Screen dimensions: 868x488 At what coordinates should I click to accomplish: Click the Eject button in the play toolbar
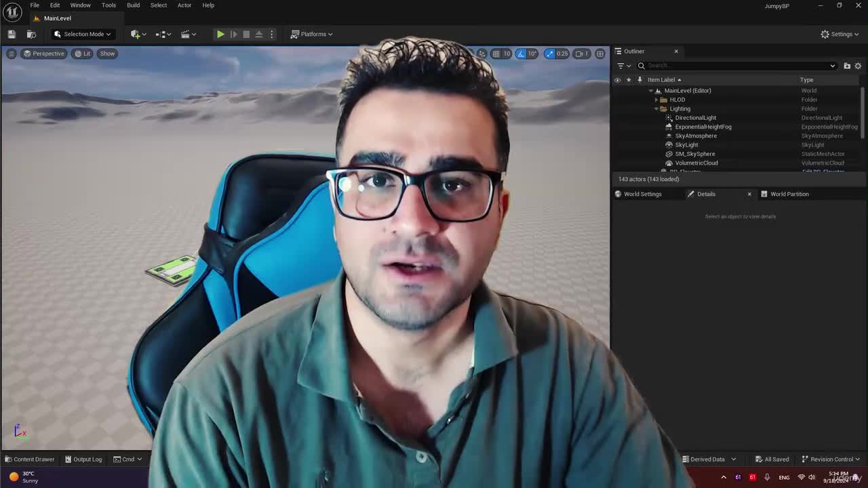click(258, 34)
